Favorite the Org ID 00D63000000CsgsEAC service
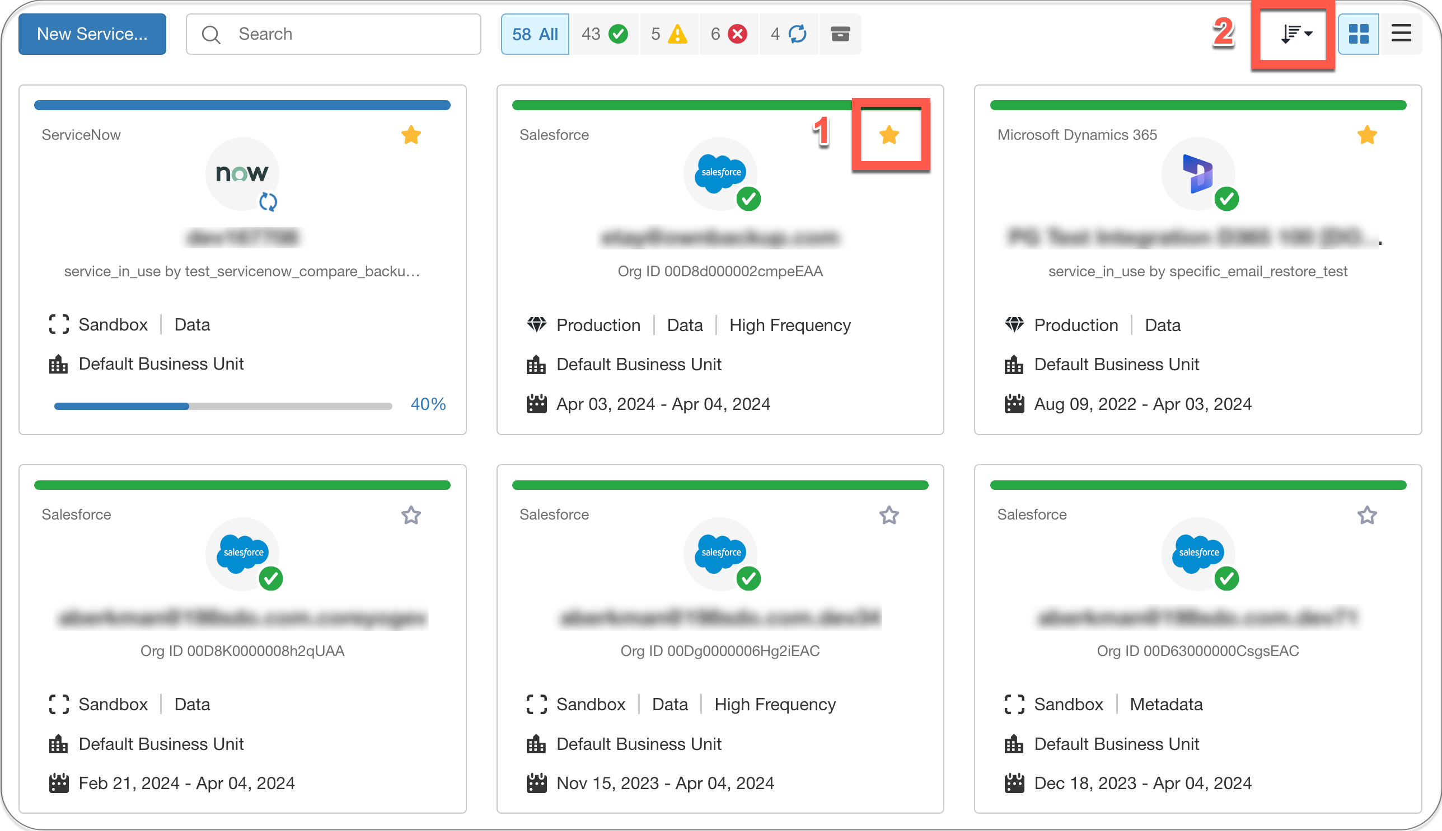The width and height of the screenshot is (1442, 831). coord(1366,515)
